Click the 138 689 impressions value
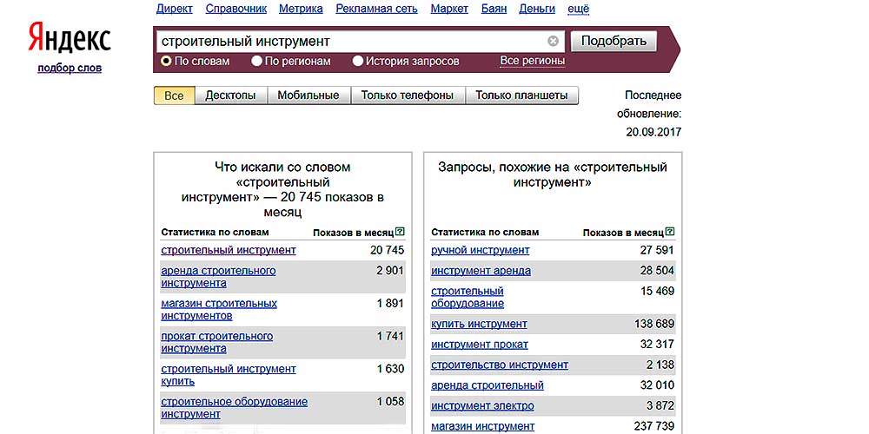The height and width of the screenshot is (434, 869). tap(654, 324)
